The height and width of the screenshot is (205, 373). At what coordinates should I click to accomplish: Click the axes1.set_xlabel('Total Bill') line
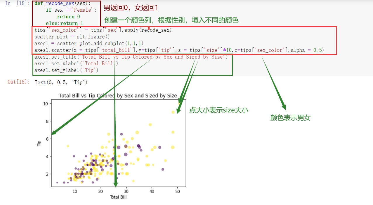(x=76, y=63)
